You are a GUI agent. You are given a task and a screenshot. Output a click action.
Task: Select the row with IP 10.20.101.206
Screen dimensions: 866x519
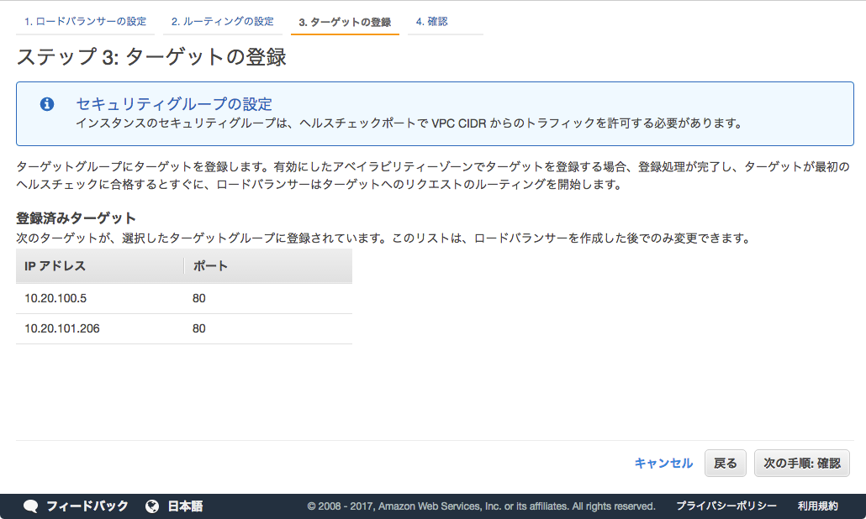click(x=101, y=328)
